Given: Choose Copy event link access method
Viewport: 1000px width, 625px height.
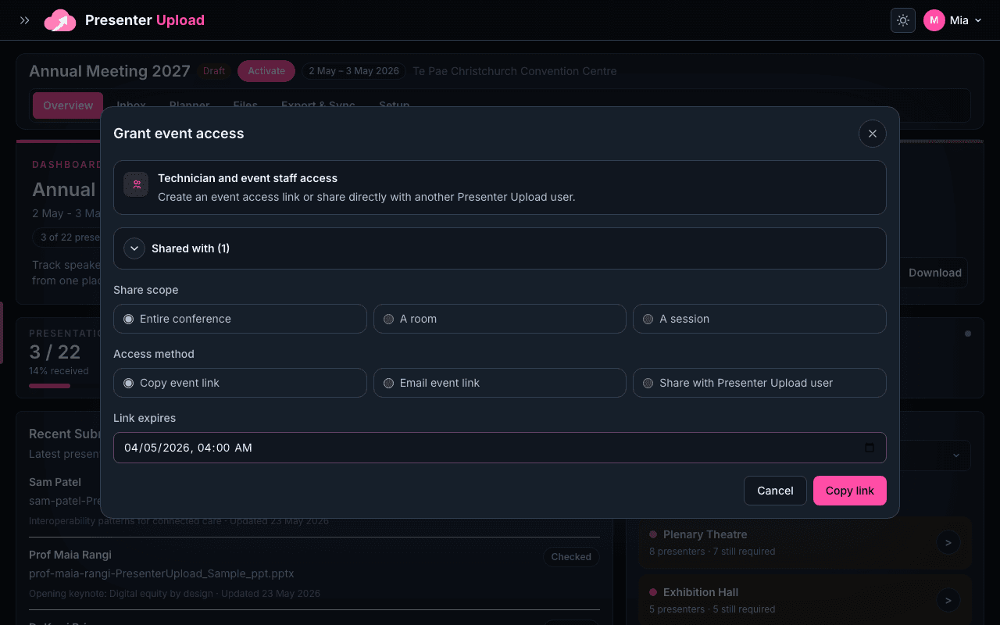Looking at the screenshot, I should (240, 383).
